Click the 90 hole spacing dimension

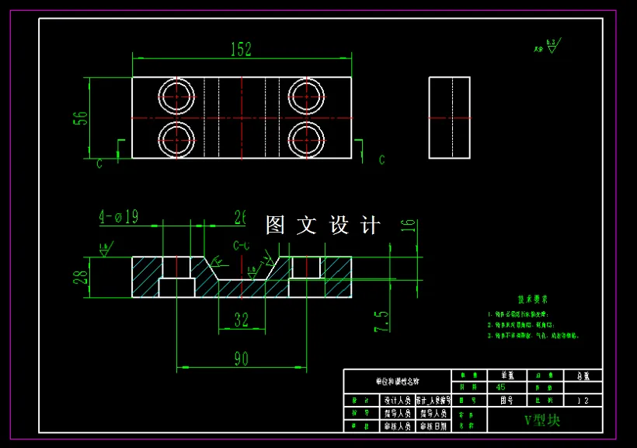(242, 359)
